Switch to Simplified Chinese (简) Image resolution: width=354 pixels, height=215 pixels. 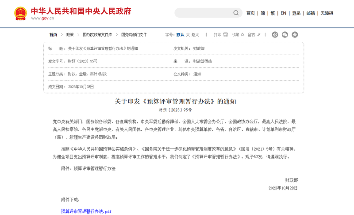(263, 13)
